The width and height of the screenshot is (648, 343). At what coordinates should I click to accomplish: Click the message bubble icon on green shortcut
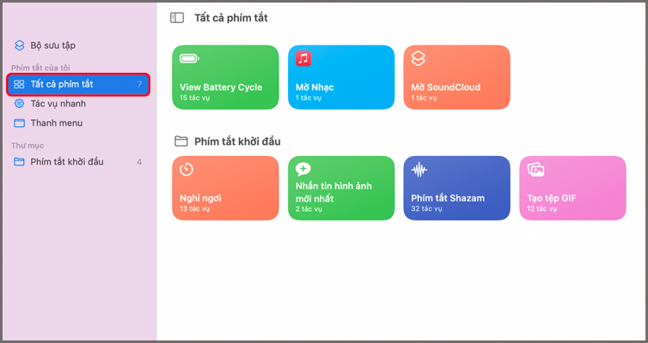pos(303,170)
